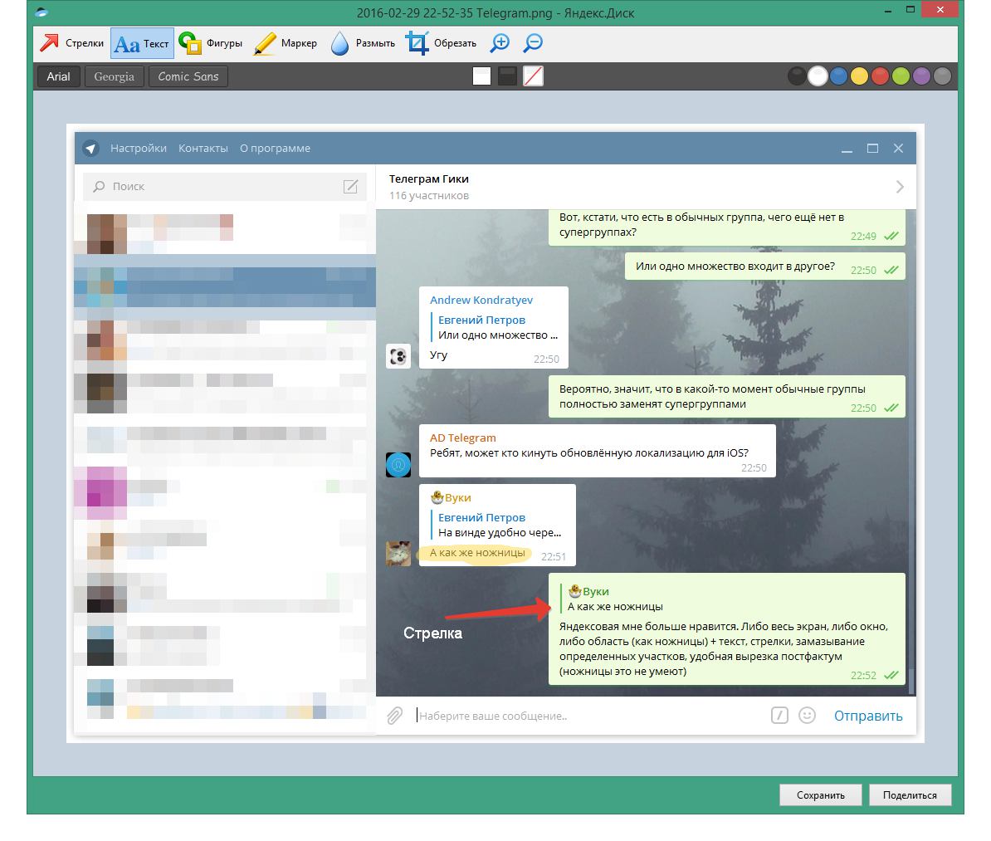The height and width of the screenshot is (841, 991).
Task: Click Вуки's cat avatar
Action: [398, 553]
